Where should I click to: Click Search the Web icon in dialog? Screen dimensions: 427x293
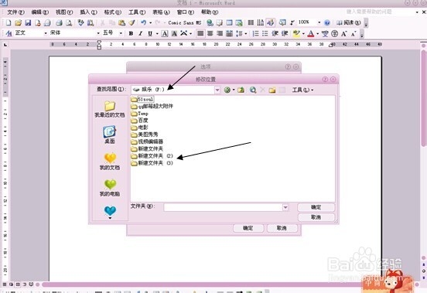pyautogui.click(x=253, y=90)
